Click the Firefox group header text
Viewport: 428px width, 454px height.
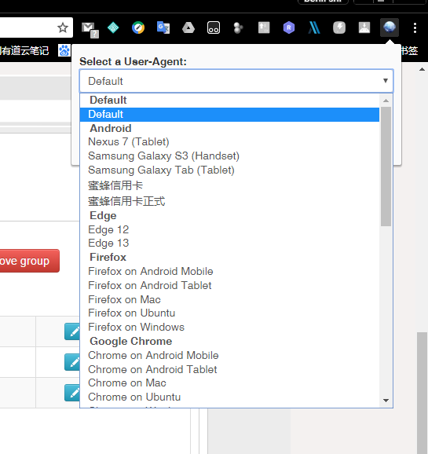coord(108,257)
